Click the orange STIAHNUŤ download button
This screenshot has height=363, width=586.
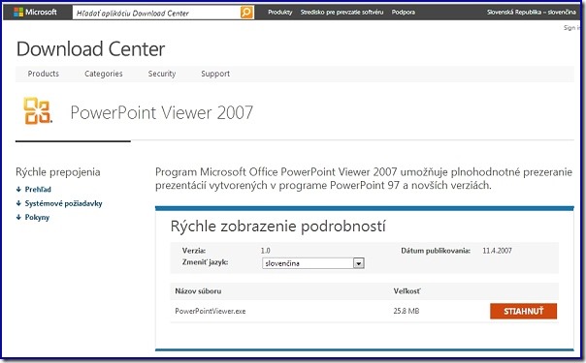(523, 311)
